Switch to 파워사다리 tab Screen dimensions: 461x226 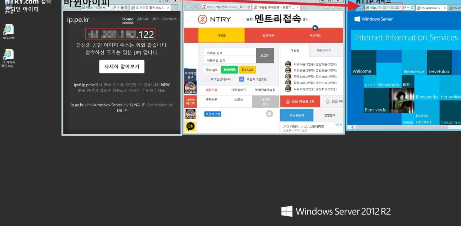[324, 51]
